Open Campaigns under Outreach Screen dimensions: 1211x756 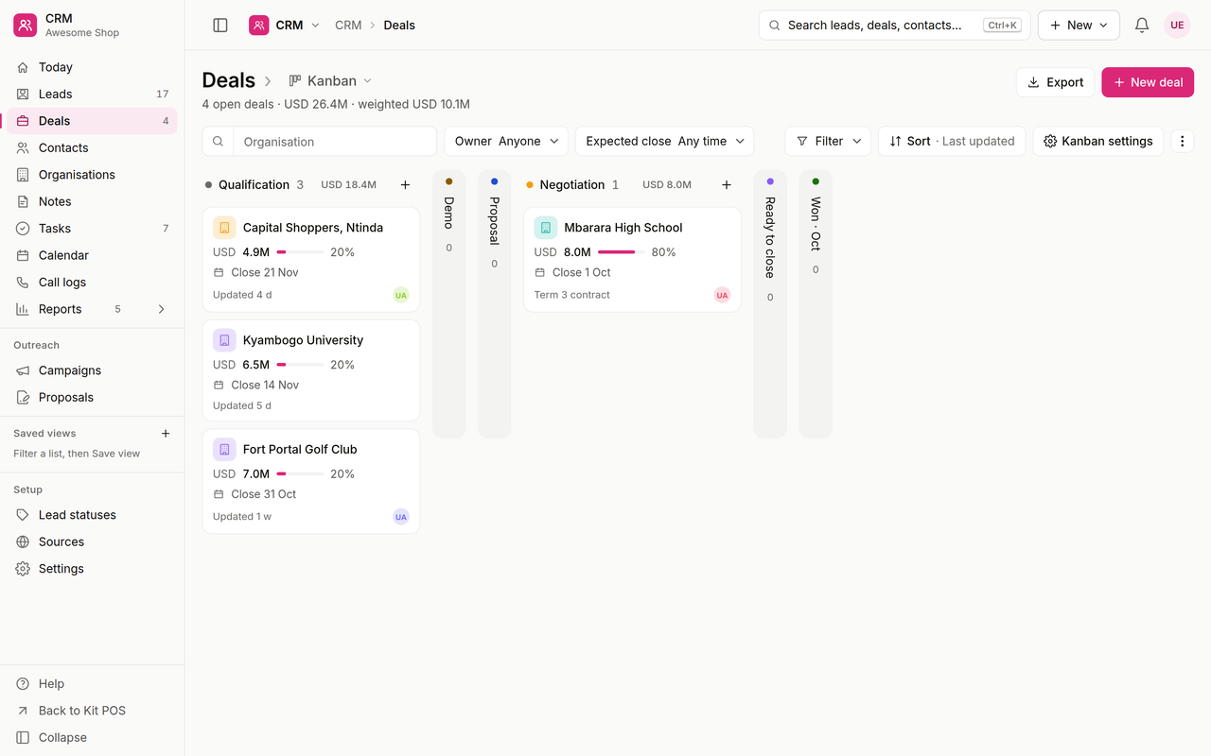92,370
